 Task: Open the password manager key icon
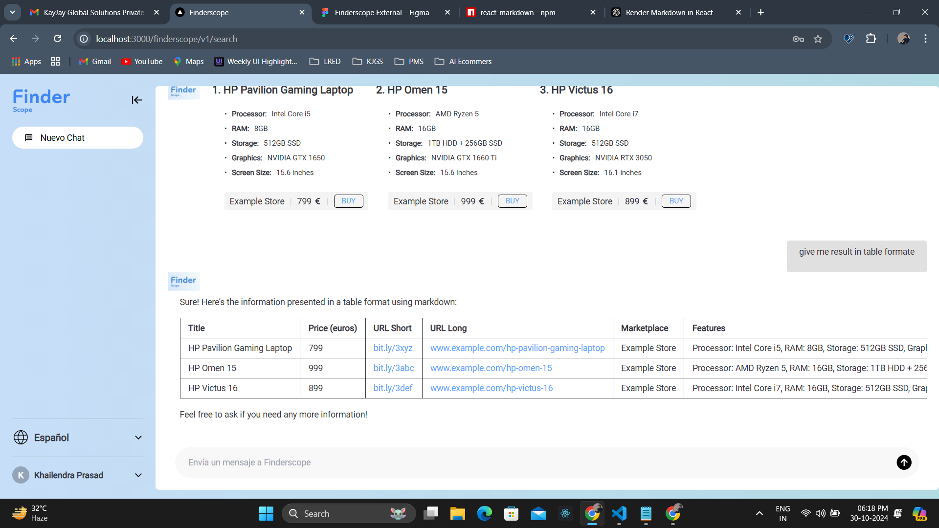[x=798, y=39]
